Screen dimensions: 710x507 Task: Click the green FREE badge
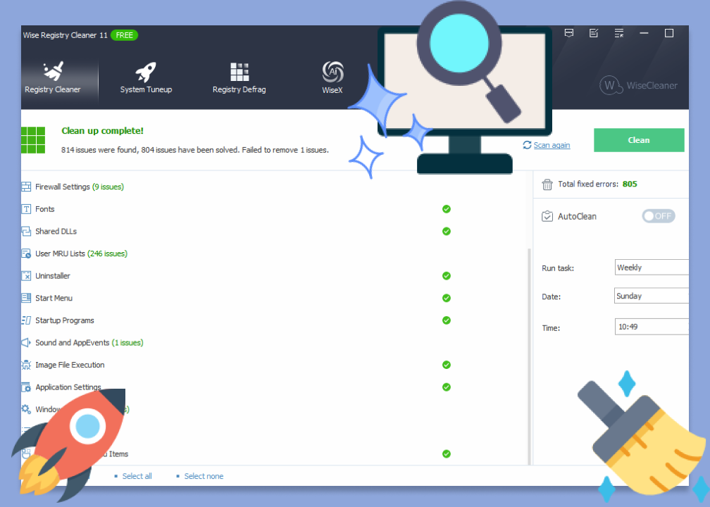(124, 35)
